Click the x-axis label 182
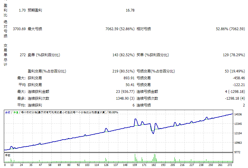The image size is (248, 168). (x=154, y=165)
